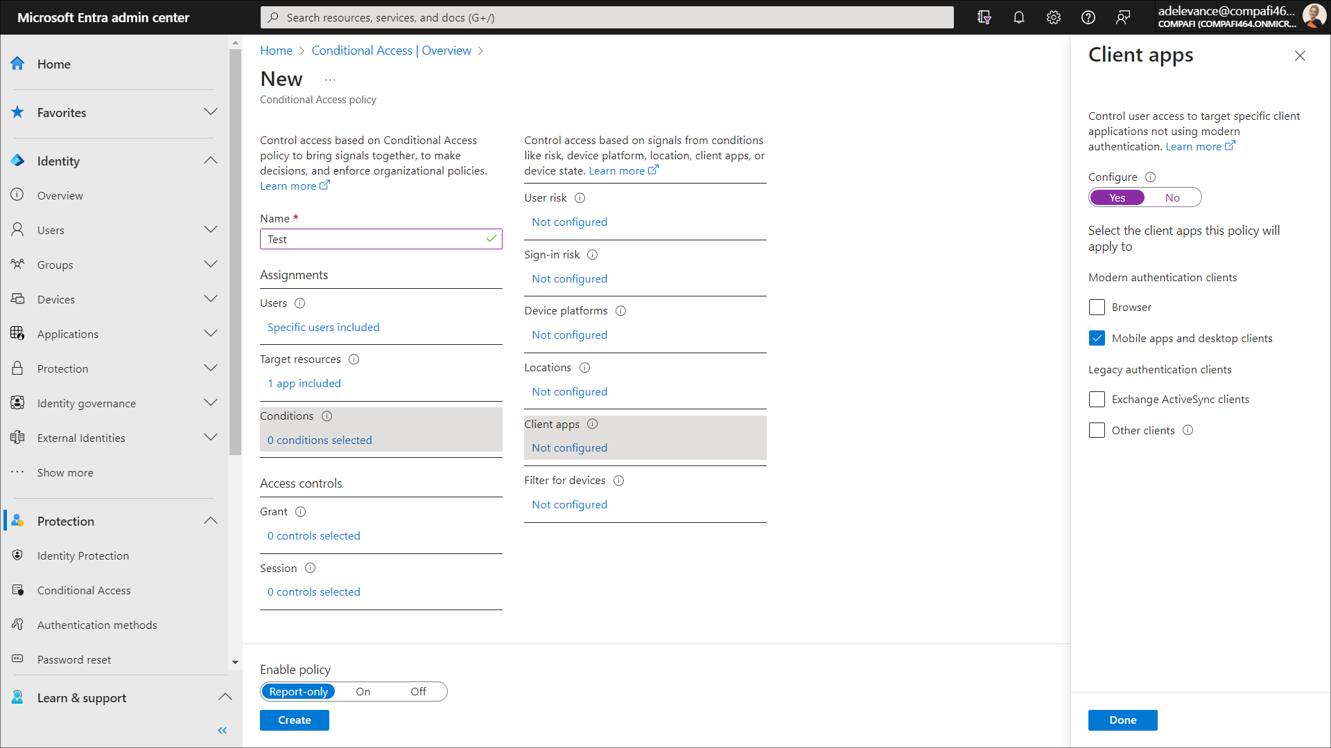The height and width of the screenshot is (748, 1331).
Task: Collapse the sidebar with double-chevron icon
Action: [222, 730]
